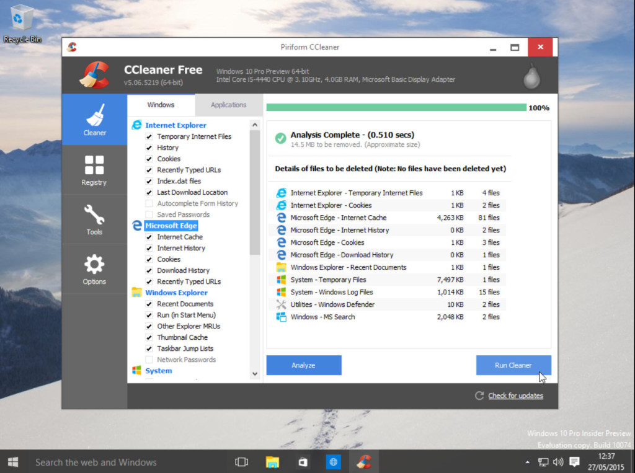Select the Windows Explorer category heading
The width and height of the screenshot is (635, 473).
pos(176,293)
